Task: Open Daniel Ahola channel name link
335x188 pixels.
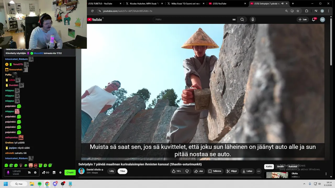Action: pos(93,169)
